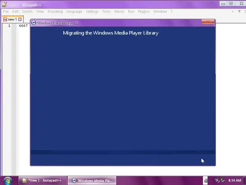Click the text 6667 in the editor

tap(23, 26)
